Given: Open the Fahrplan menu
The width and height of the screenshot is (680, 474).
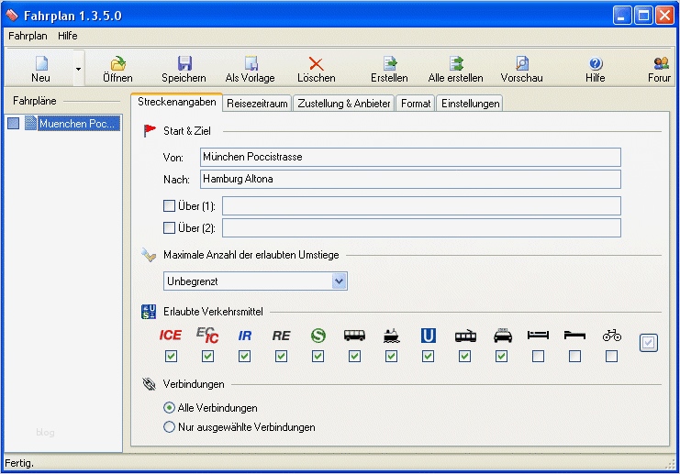Looking at the screenshot, I should tap(28, 36).
